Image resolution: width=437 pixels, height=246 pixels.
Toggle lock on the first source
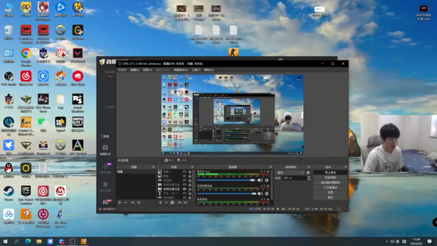click(x=190, y=172)
